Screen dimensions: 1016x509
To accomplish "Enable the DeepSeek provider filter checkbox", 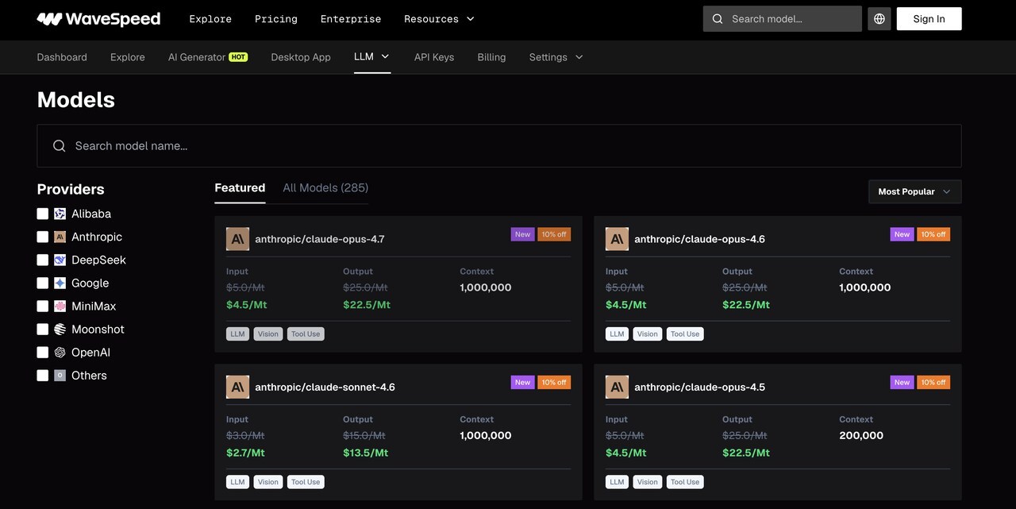I will (x=43, y=260).
